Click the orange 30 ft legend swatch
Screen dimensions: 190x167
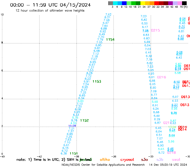(x=152, y=3)
